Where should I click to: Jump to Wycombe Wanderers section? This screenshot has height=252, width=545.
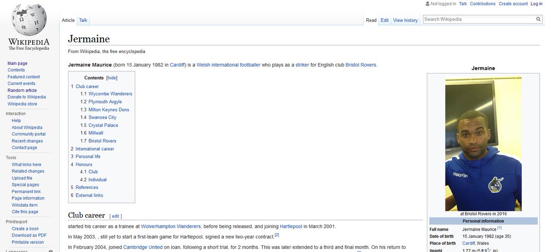(x=110, y=94)
